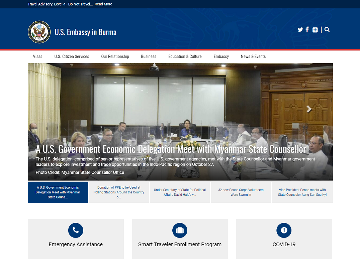360x262 pixels.
Task: Select the 32 new Peace Corps Volunteers tab
Action: pyautogui.click(x=241, y=192)
